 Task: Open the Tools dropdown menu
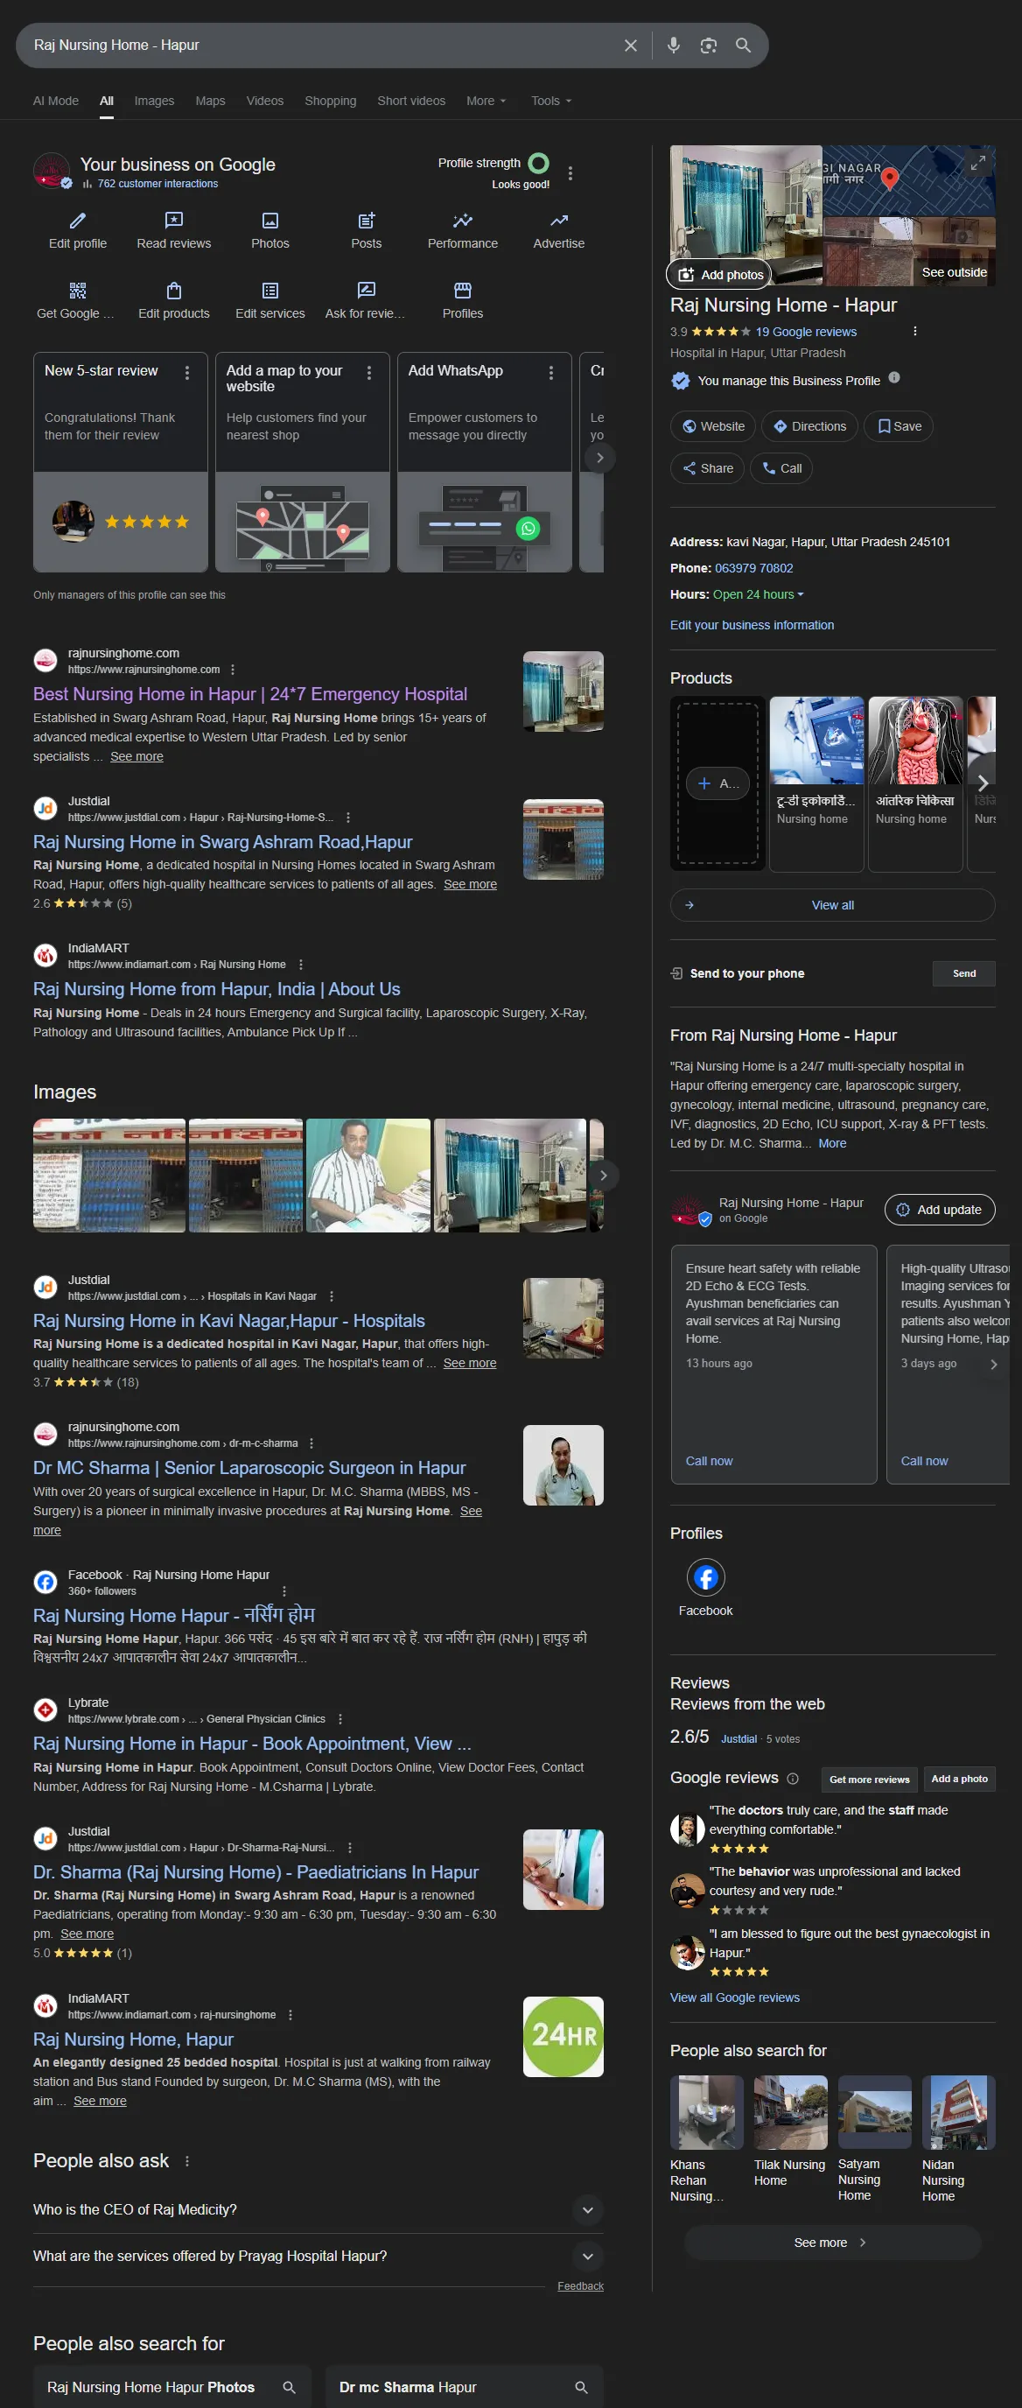pyautogui.click(x=550, y=101)
